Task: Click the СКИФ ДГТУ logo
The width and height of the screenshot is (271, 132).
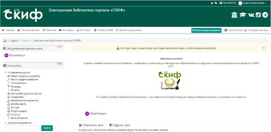Action: pyautogui.click(x=22, y=15)
